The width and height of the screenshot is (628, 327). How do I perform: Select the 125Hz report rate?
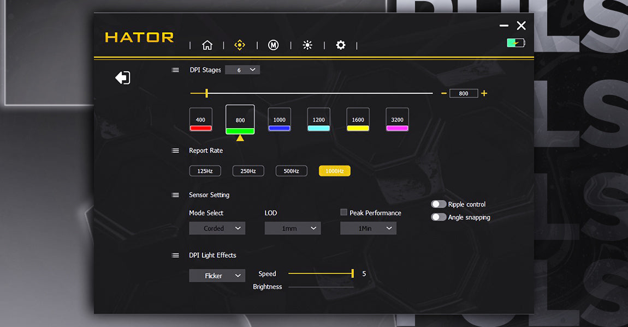pyautogui.click(x=205, y=171)
